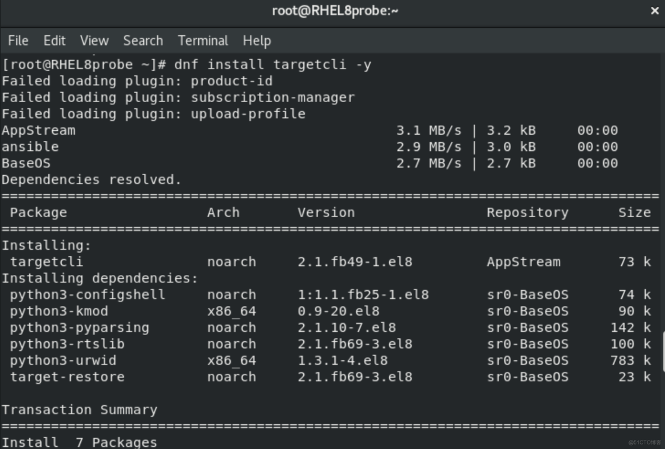665x449 pixels.
Task: Click target-restore package name
Action: 67,377
